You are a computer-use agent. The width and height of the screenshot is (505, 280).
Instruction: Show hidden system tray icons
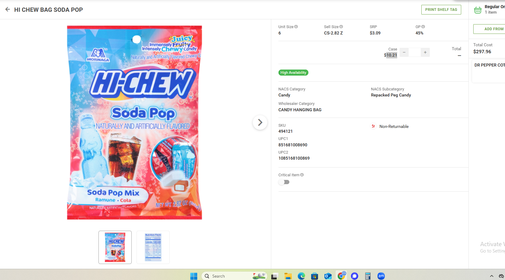[492, 276]
